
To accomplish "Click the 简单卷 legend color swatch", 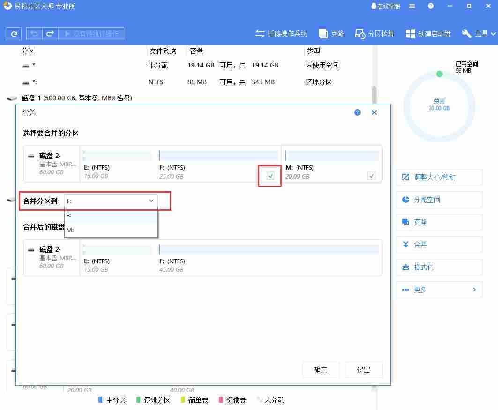I will click(x=183, y=400).
